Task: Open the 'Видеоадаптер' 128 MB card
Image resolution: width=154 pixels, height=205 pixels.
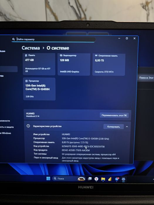Action: pyautogui.click(x=74, y=64)
